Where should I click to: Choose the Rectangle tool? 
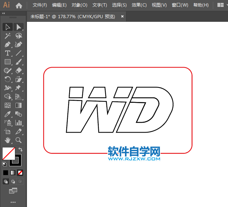(8, 62)
